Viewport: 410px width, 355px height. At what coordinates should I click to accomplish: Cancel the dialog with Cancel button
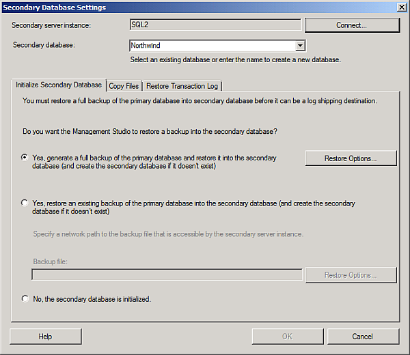click(x=363, y=337)
